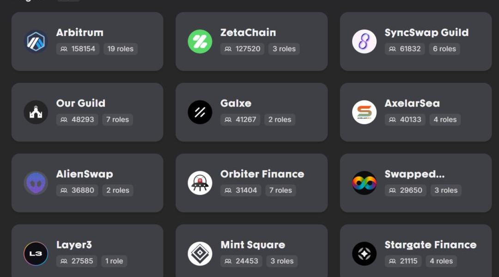Viewport: 499px width, 277px height.
Task: Open the rainbow infinity Swapped logo
Action: coord(365,183)
